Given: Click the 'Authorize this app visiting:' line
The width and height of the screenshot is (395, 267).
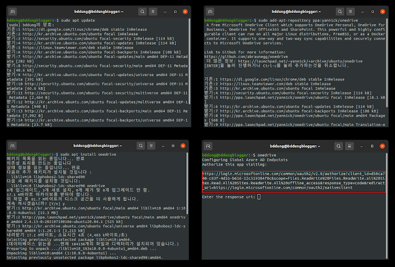Looking at the screenshot, I should tap(235, 164).
